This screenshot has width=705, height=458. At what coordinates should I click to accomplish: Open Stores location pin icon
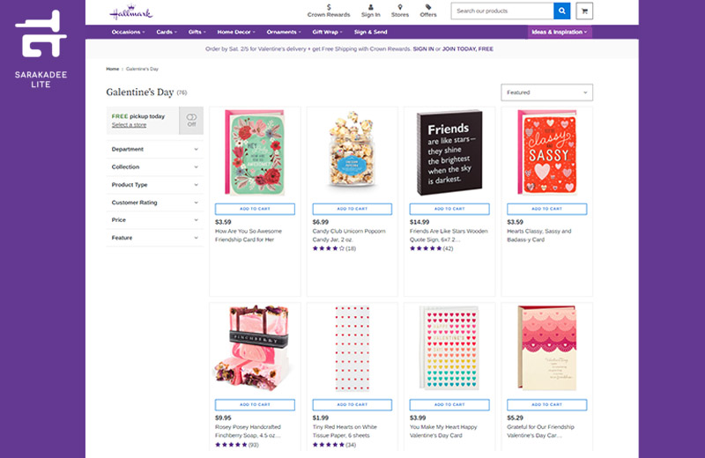pos(400,7)
